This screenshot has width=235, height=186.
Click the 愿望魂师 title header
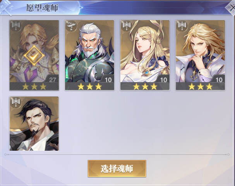click(42, 8)
